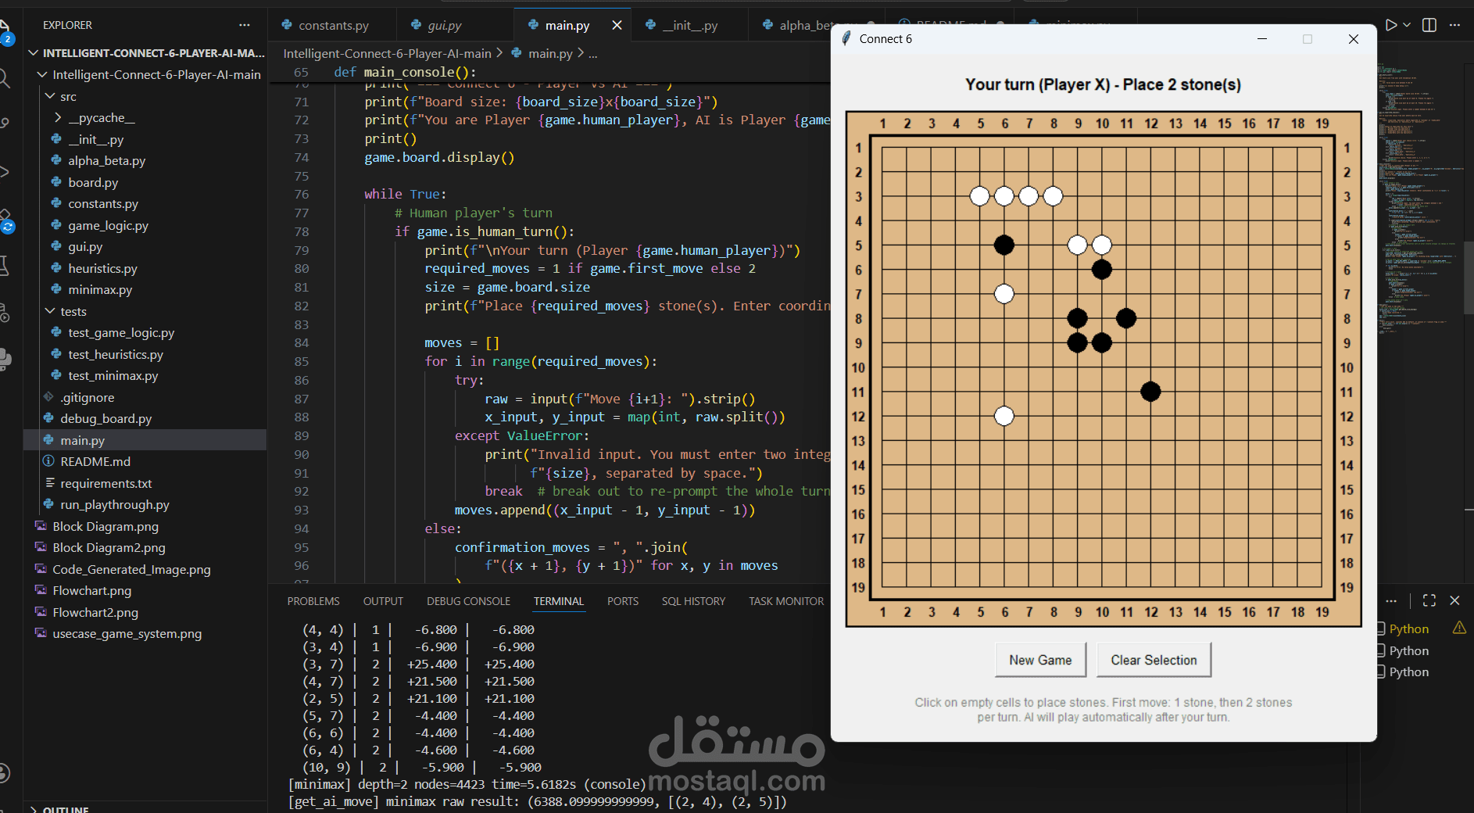1474x813 pixels.
Task: Click the main.py breadcrumb segment
Action: [x=550, y=53]
